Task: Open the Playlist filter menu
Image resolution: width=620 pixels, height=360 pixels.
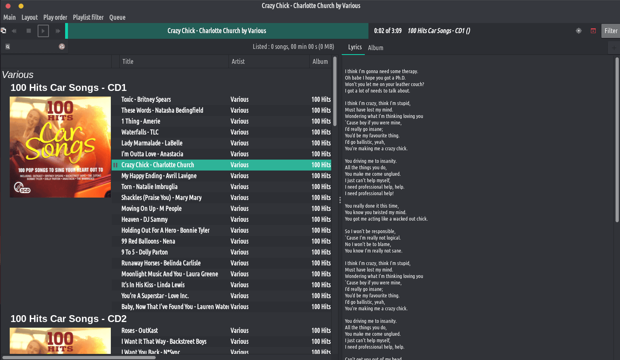Action: [88, 17]
